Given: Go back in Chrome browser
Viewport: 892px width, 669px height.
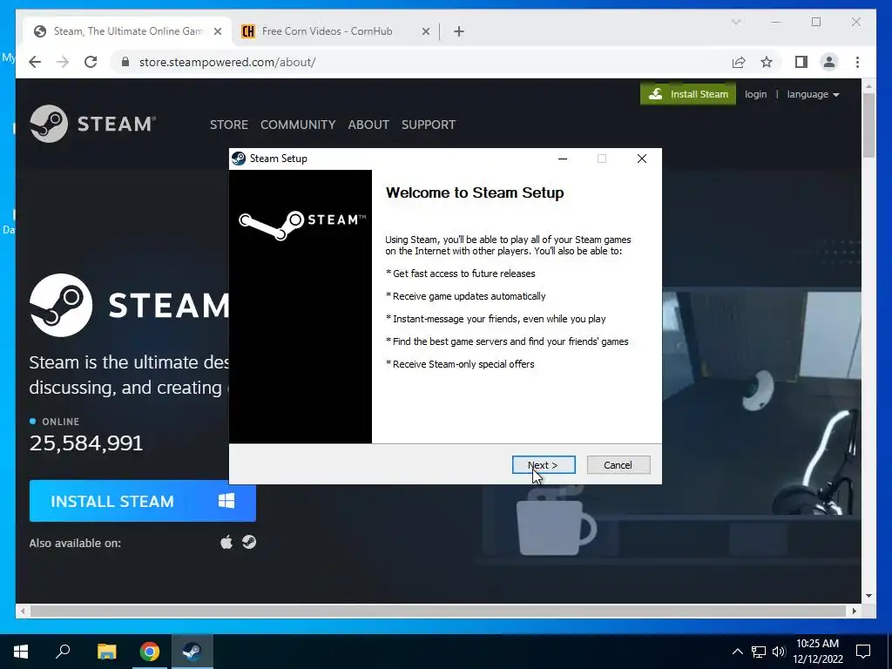Looking at the screenshot, I should click(x=35, y=62).
